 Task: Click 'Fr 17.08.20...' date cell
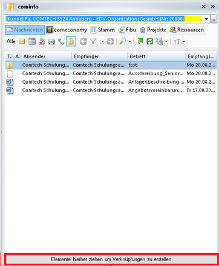click(x=201, y=90)
